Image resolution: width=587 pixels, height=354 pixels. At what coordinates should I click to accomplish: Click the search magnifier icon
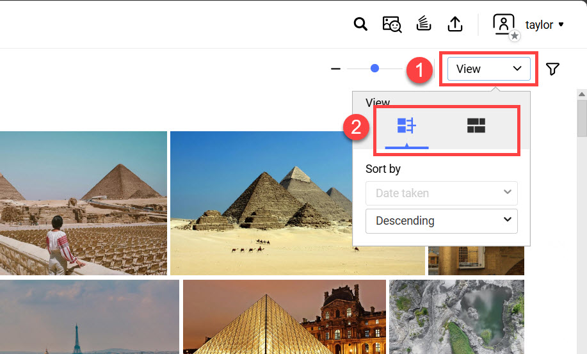pos(360,24)
